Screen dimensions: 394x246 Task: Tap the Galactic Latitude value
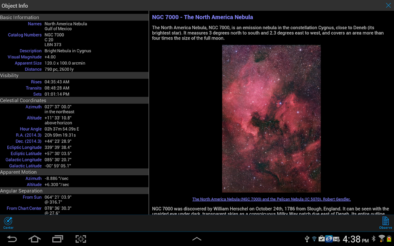(58, 166)
